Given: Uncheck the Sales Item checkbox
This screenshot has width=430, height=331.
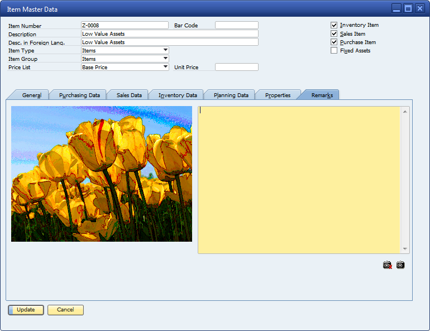Looking at the screenshot, I should tap(334, 33).
